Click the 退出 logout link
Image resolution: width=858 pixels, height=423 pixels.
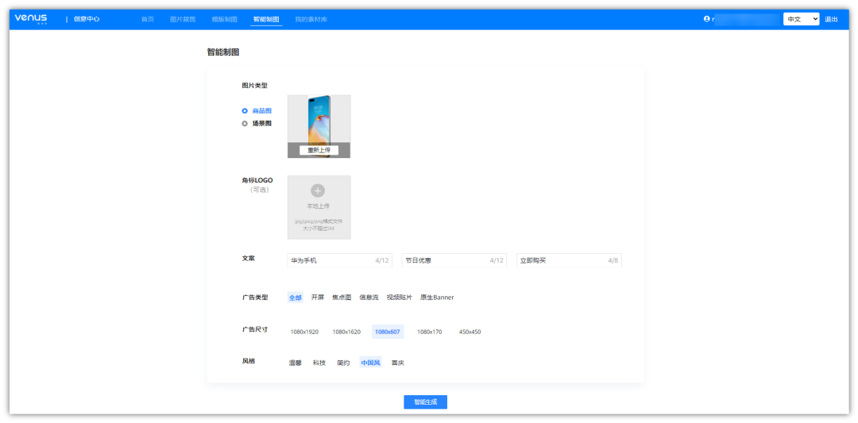[x=831, y=19]
